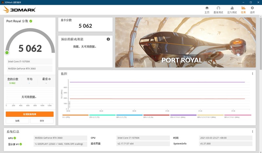
Task: Click NVIDIA GeForce RTX 3060 under score gauge
Action: [x=29, y=69]
